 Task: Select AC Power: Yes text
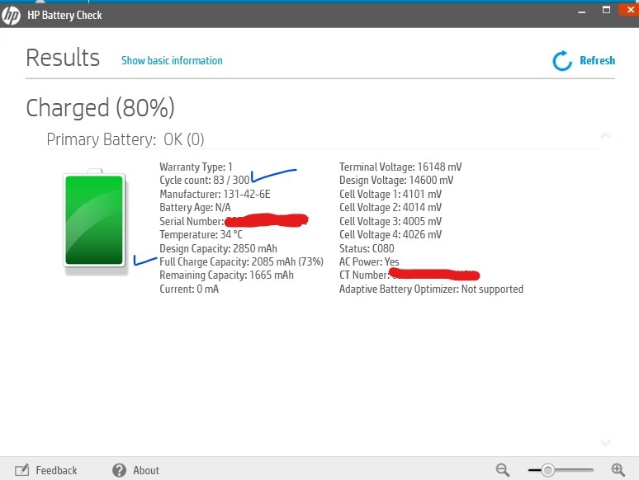(x=369, y=261)
